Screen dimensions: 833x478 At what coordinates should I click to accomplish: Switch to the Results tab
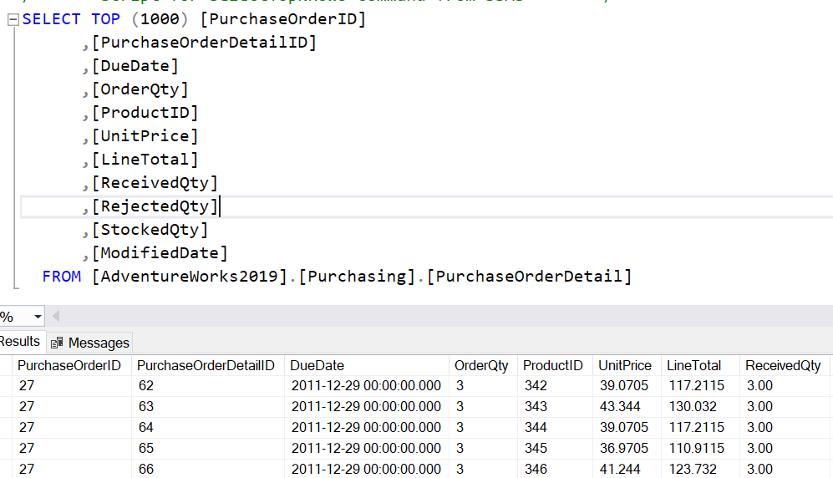tap(20, 342)
